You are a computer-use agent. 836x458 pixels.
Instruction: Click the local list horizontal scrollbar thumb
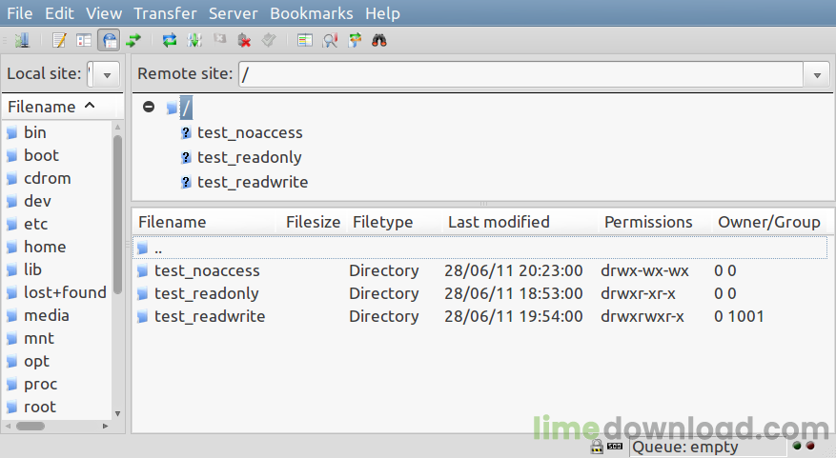point(31,426)
